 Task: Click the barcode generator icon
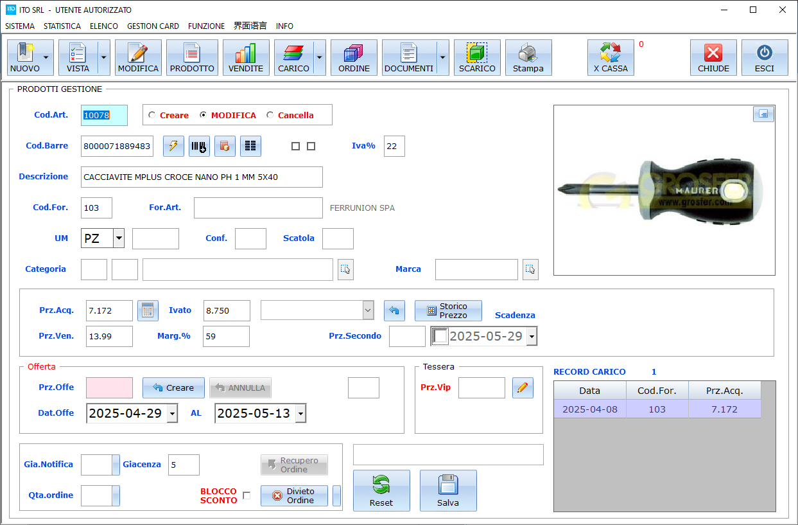pyautogui.click(x=199, y=146)
